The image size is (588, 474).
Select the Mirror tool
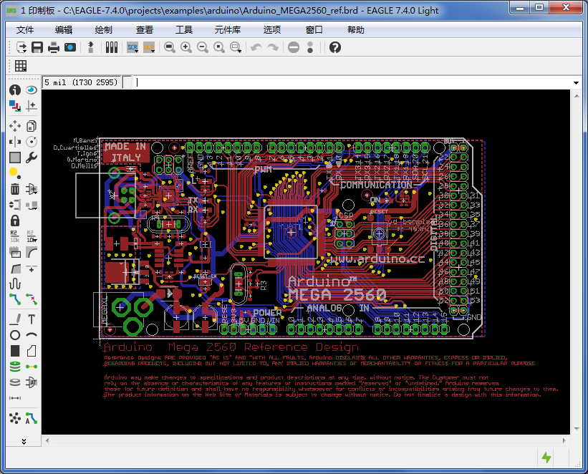point(15,142)
